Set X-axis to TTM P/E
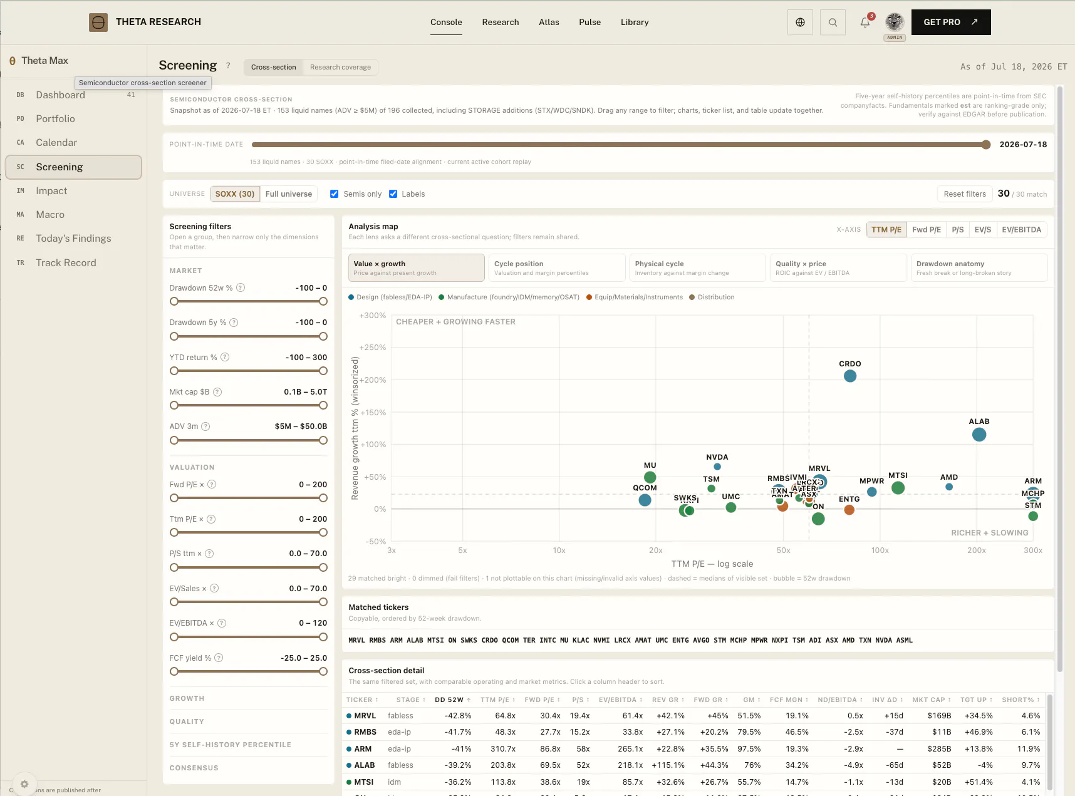1075x796 pixels. [886, 230]
